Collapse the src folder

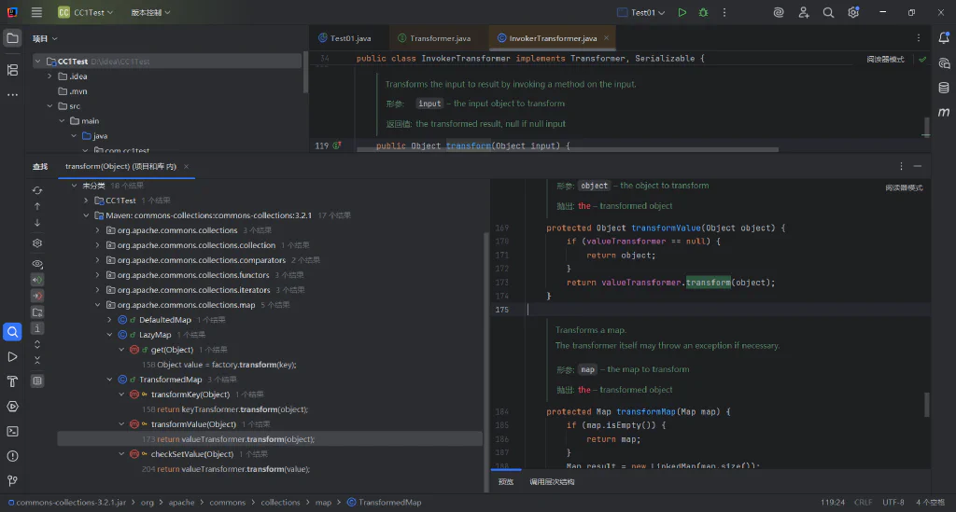[x=49, y=106]
